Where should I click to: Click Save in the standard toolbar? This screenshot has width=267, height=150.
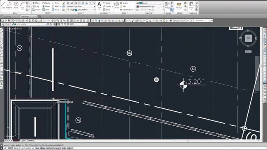coord(9,20)
